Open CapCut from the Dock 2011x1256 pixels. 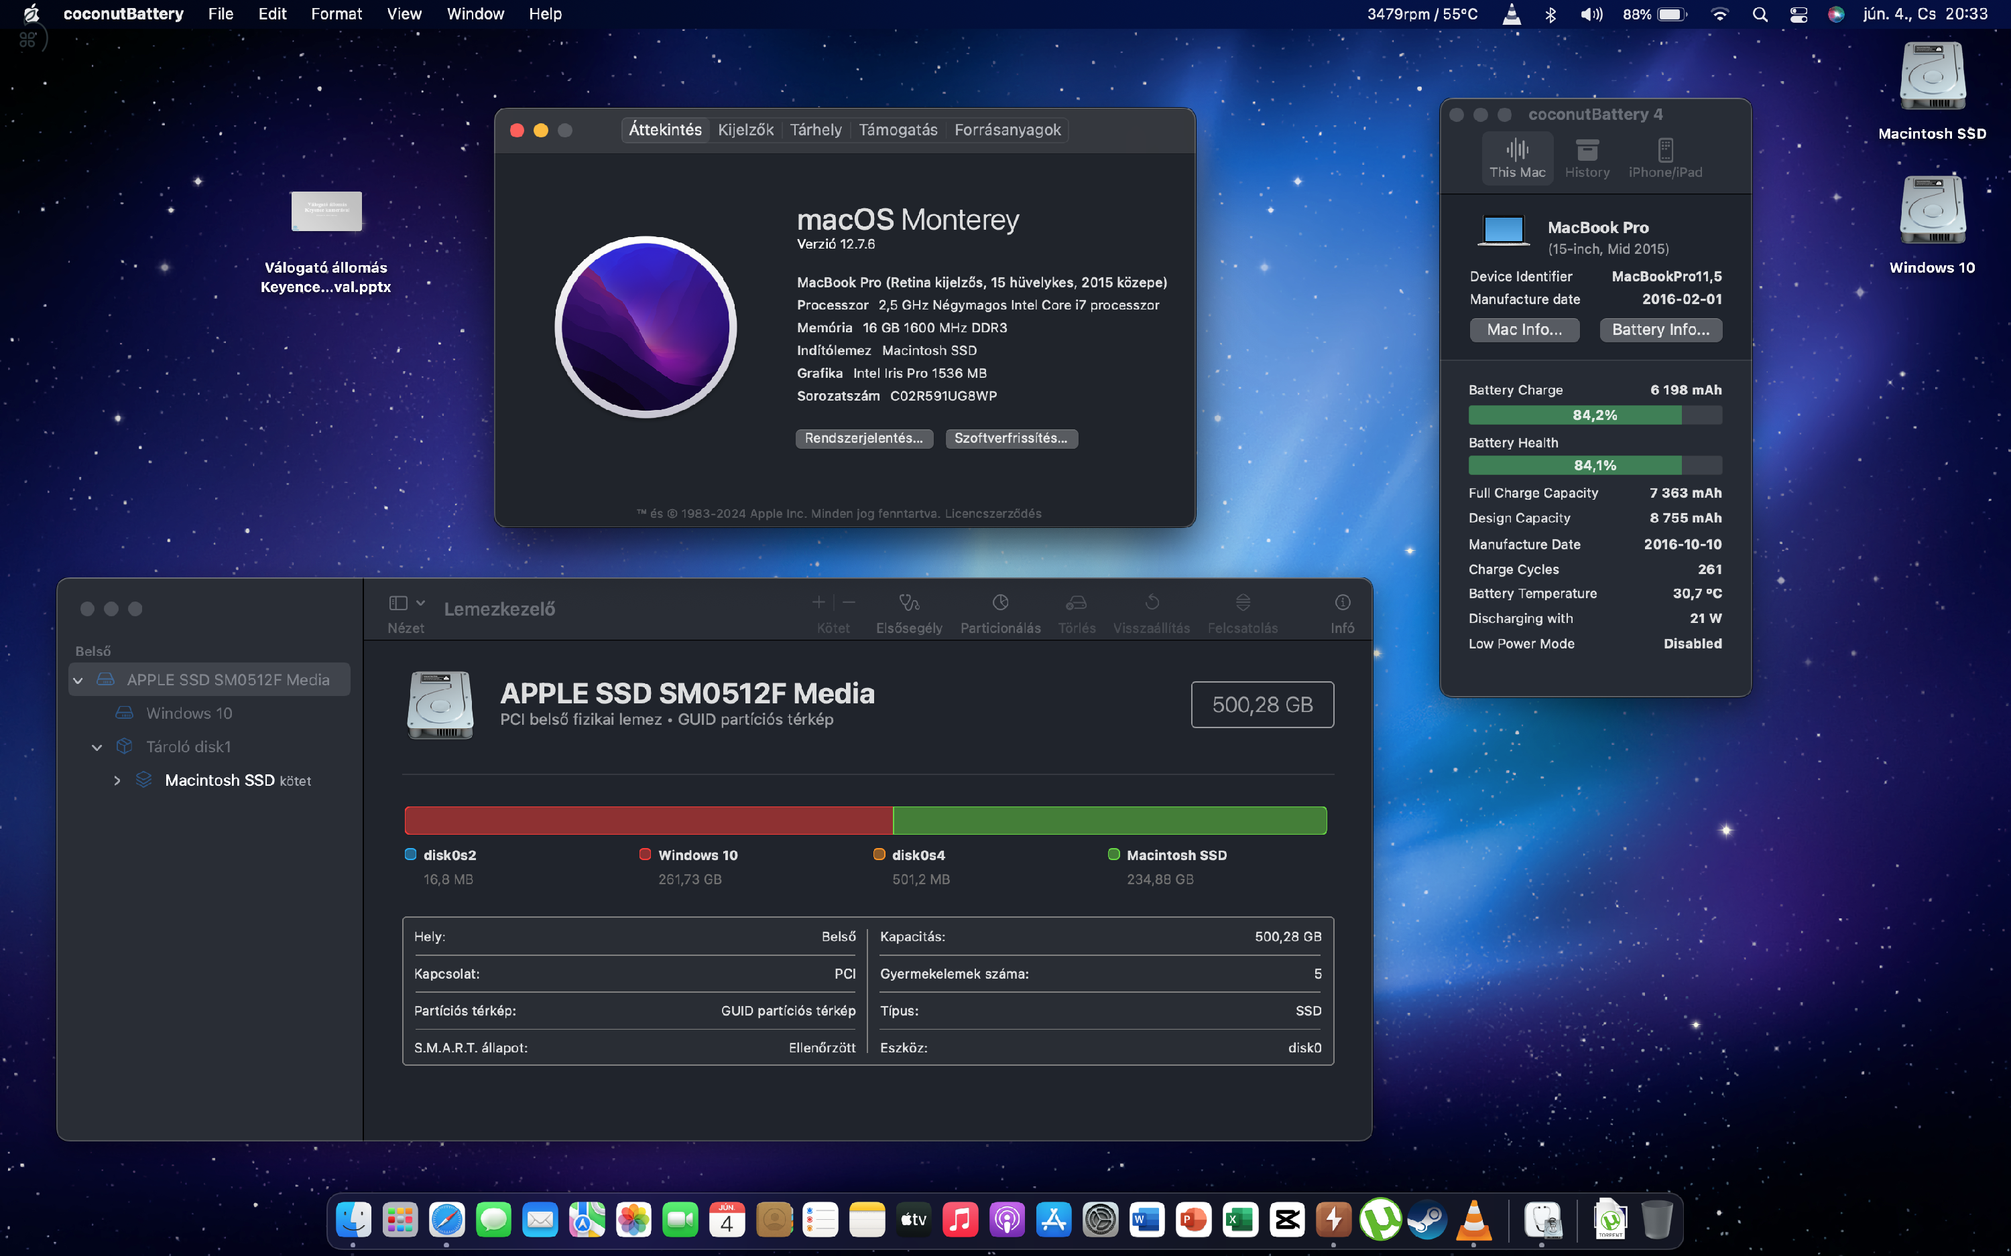pyautogui.click(x=1286, y=1219)
